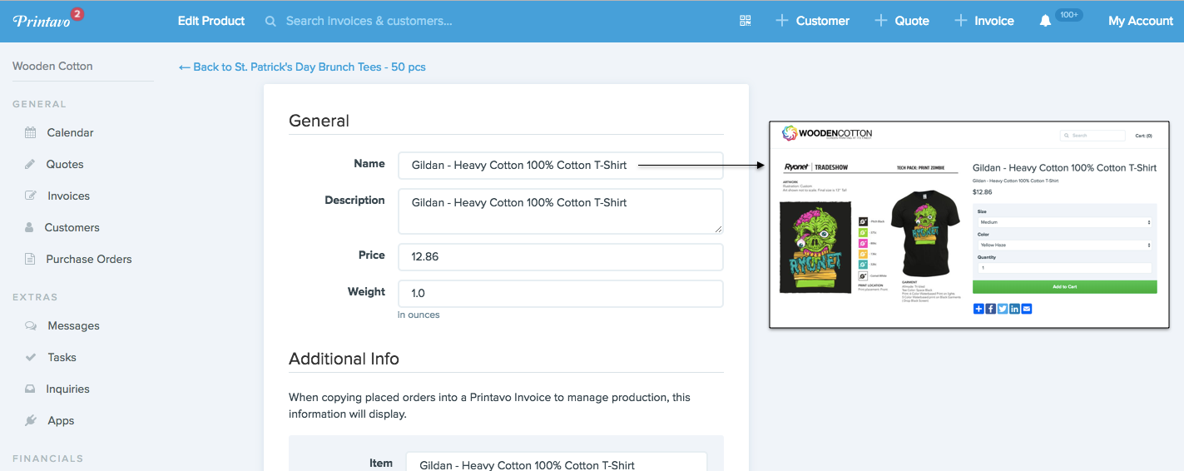The width and height of the screenshot is (1184, 471).
Task: Open Customers in the sidebar
Action: point(72,227)
